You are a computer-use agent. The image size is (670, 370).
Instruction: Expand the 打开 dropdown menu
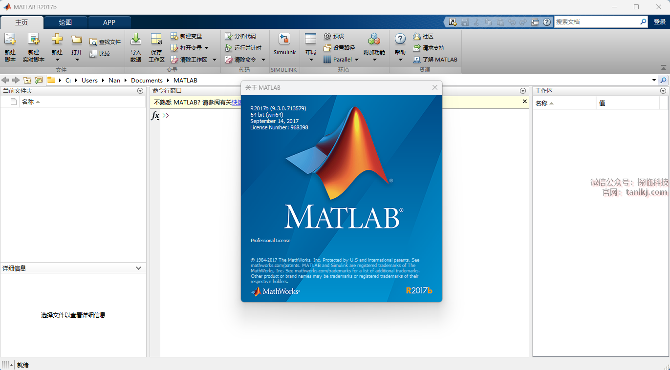pos(77,60)
